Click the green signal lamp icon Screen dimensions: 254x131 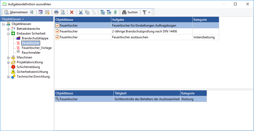pyautogui.click(x=115, y=12)
